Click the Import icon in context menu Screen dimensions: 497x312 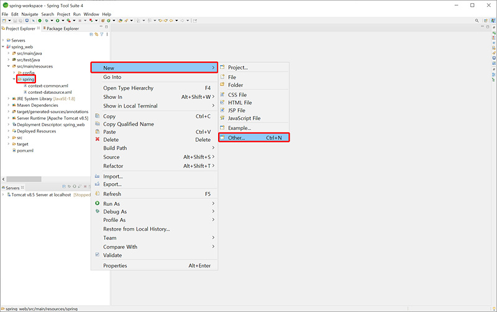98,176
